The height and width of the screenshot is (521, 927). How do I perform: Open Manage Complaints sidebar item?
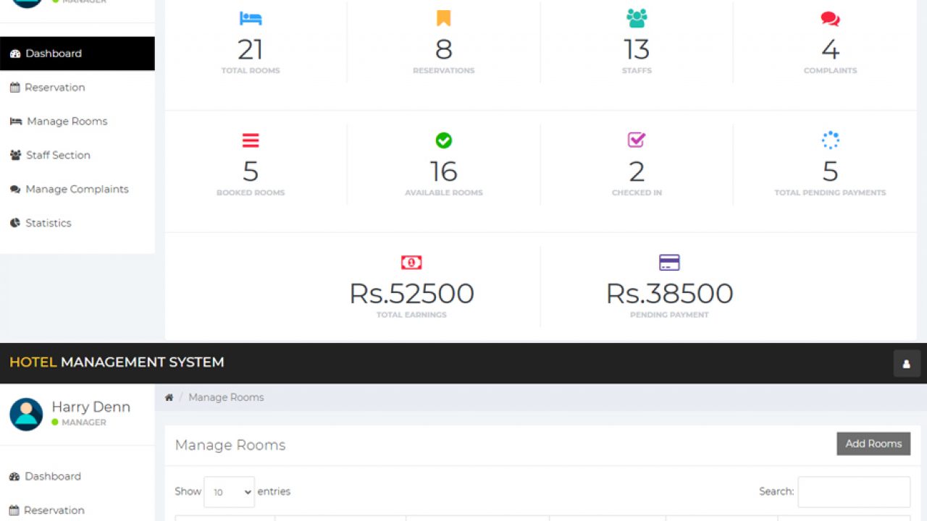pos(77,190)
